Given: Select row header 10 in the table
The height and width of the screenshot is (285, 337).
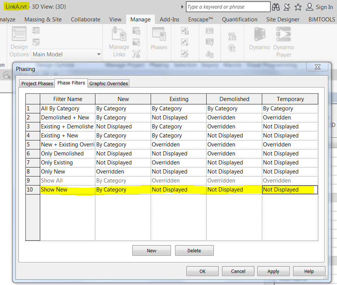Looking at the screenshot, I should [33, 190].
